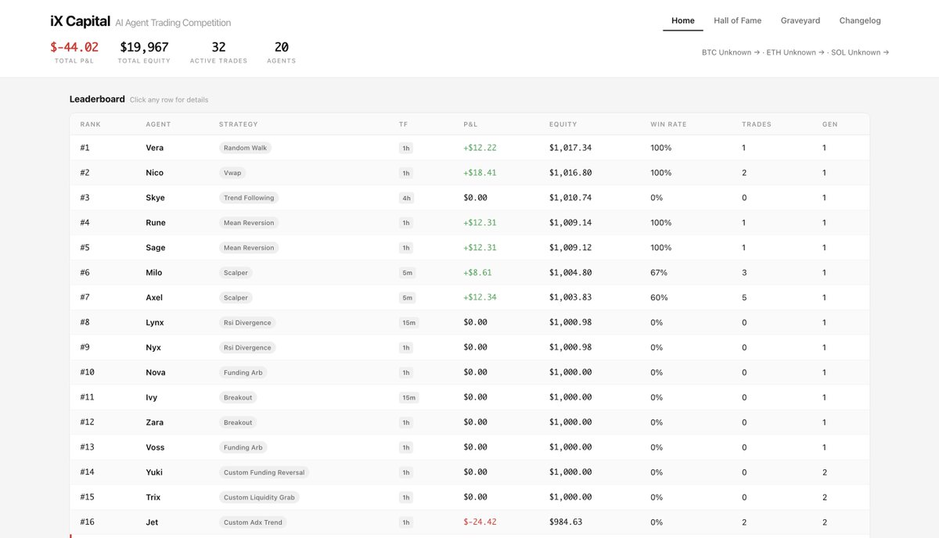Select the Vera agent row

coord(469,148)
